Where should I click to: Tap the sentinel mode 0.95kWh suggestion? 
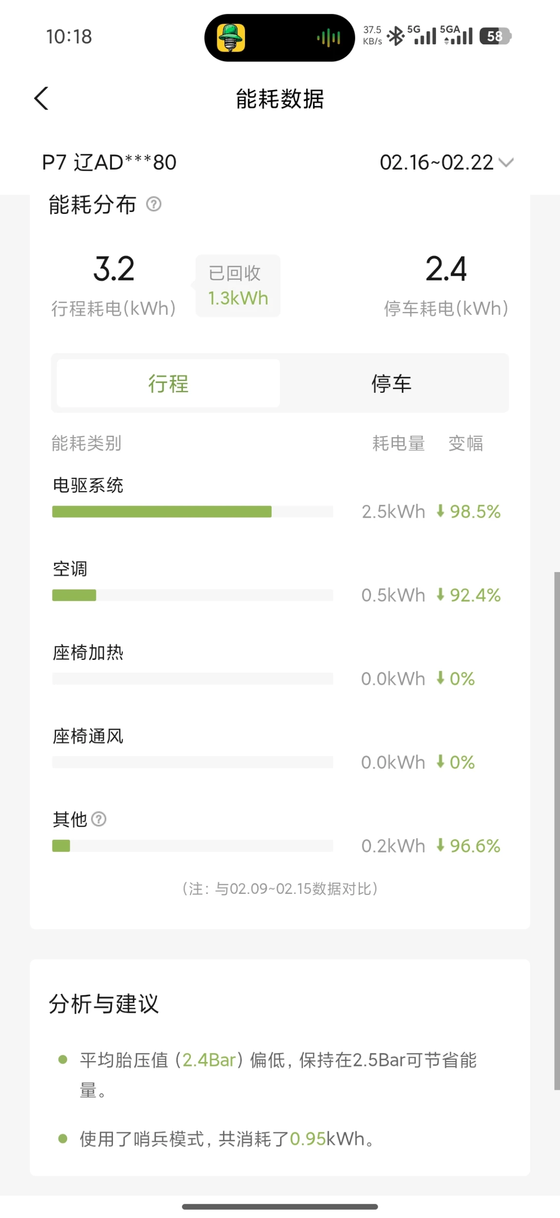227,1139
